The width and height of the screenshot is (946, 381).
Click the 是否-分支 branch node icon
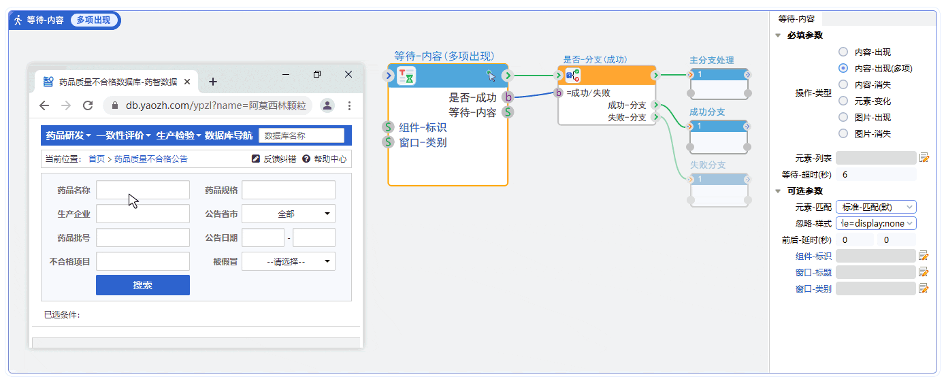click(x=572, y=76)
